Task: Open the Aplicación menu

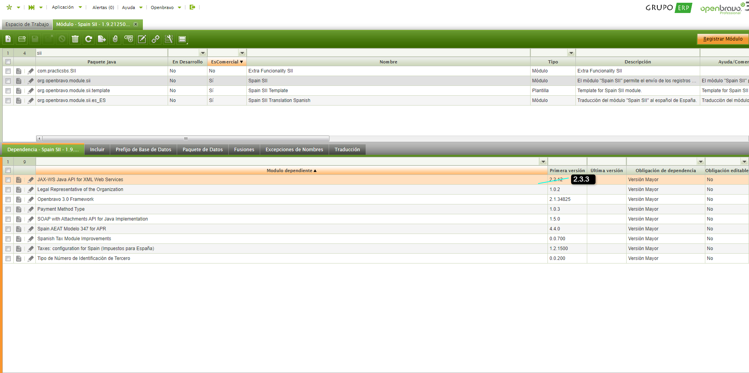Action: (x=67, y=7)
